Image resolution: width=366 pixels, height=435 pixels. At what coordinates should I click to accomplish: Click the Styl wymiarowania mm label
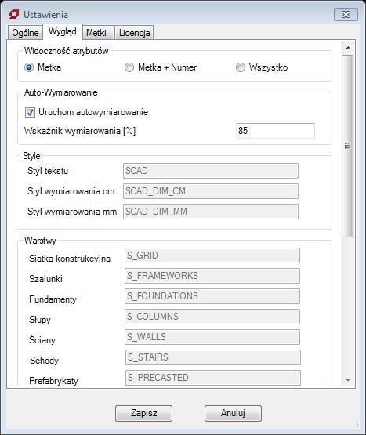pos(72,212)
